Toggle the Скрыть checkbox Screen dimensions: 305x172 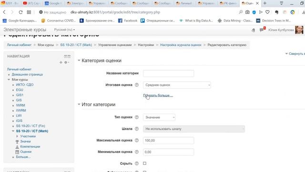point(144,163)
